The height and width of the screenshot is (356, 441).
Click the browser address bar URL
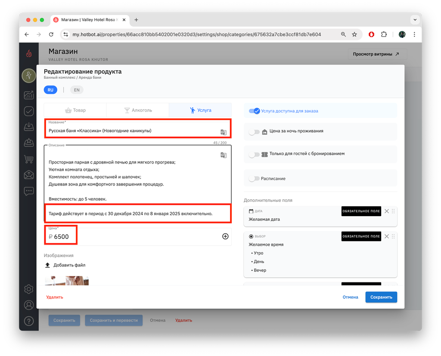point(196,34)
